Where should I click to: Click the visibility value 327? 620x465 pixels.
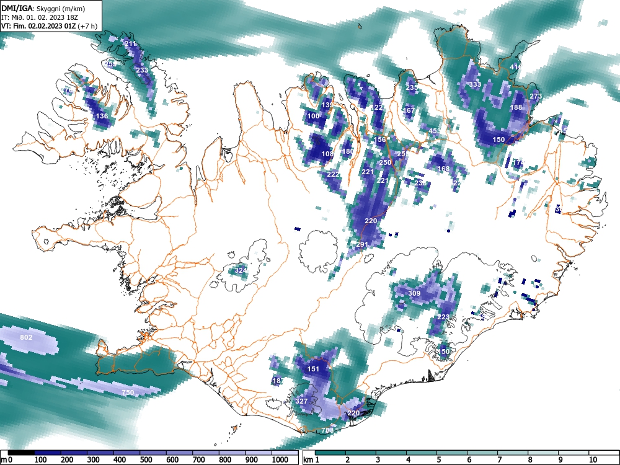pos(302,401)
